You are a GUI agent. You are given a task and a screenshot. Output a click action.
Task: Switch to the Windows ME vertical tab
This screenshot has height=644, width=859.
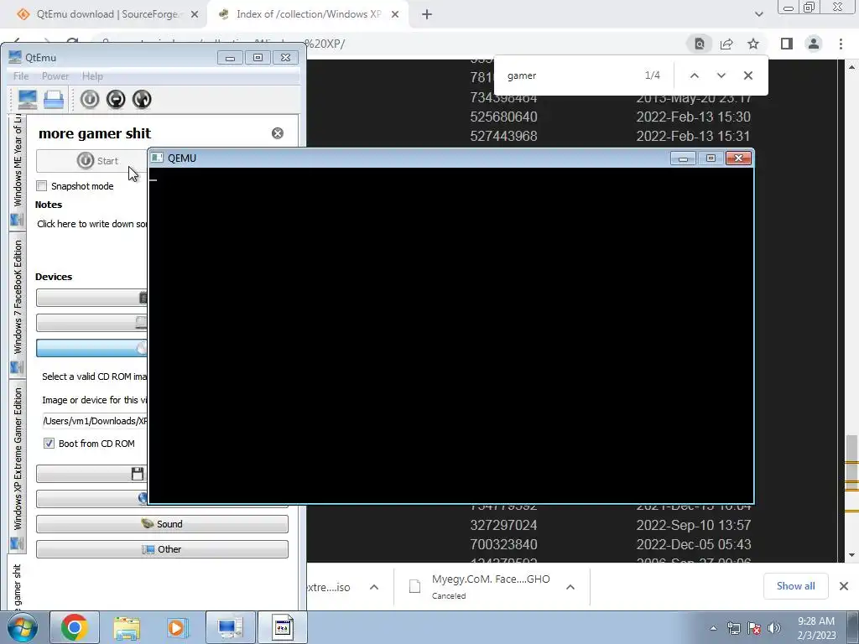[x=17, y=171]
